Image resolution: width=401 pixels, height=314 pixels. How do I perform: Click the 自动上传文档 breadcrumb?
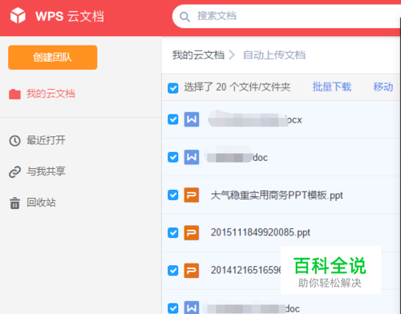(x=274, y=55)
